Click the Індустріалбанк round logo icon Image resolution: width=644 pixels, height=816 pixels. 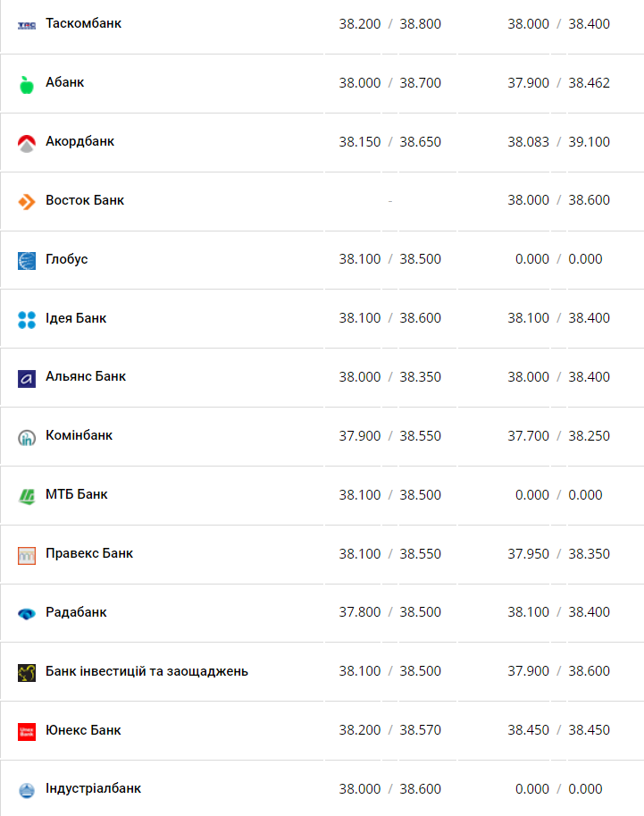27,790
